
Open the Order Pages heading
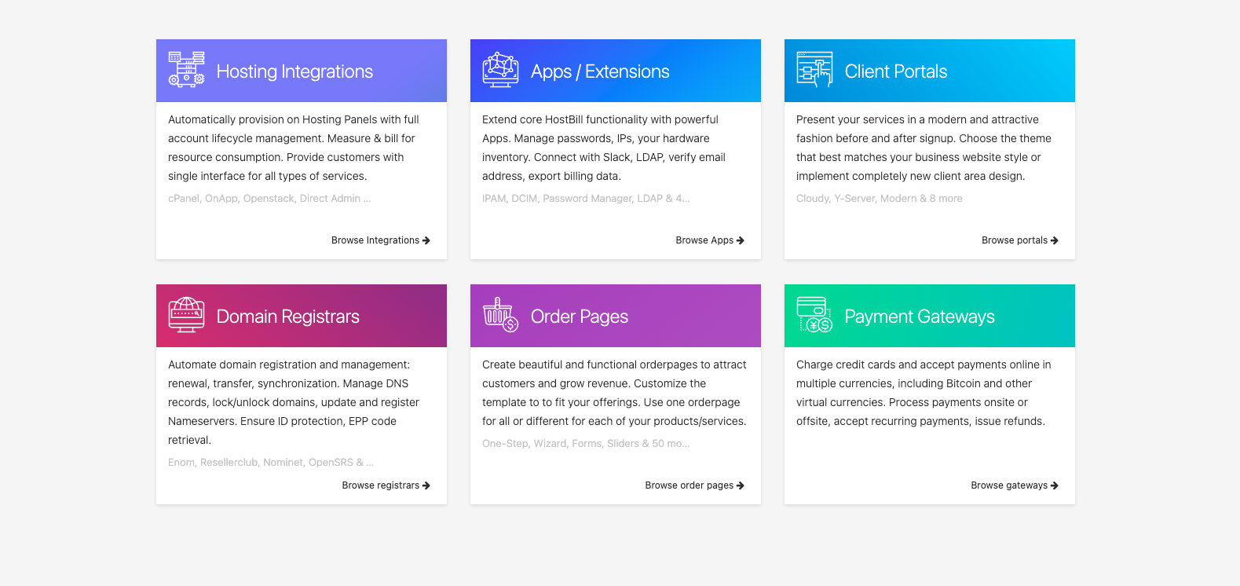(x=580, y=317)
